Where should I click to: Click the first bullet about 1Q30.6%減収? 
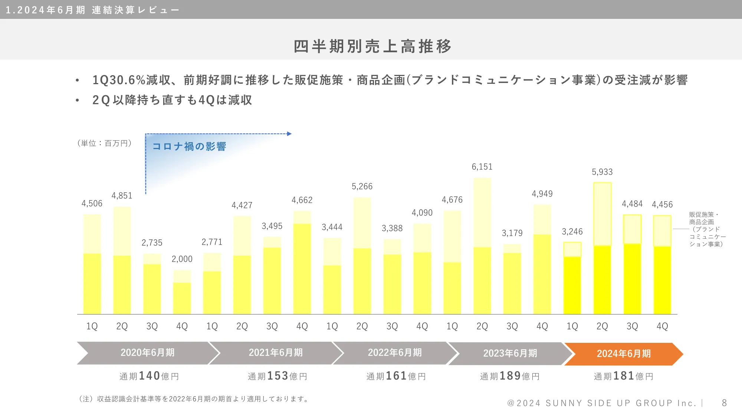(x=390, y=80)
